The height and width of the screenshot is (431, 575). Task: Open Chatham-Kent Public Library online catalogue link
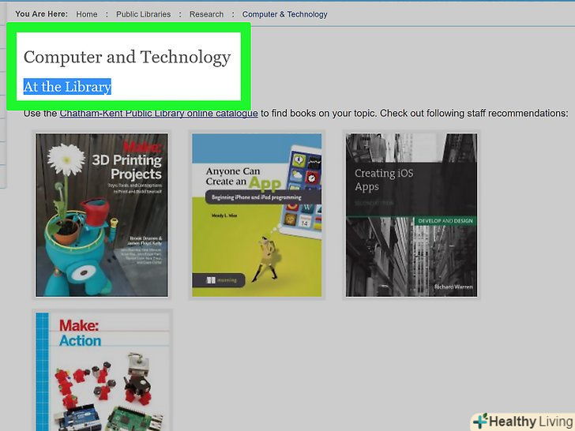[x=159, y=113]
